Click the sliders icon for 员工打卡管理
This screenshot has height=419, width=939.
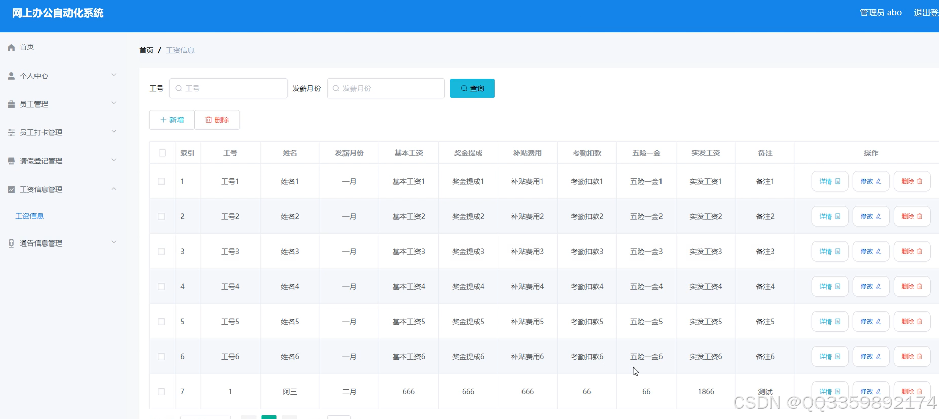[x=11, y=132]
